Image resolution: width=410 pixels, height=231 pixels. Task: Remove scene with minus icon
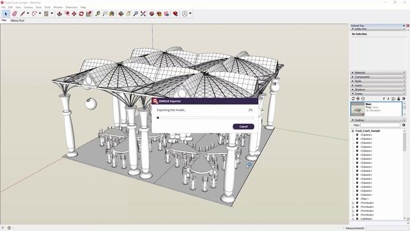(363, 99)
